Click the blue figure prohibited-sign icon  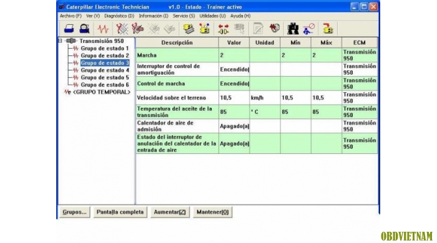(x=309, y=29)
